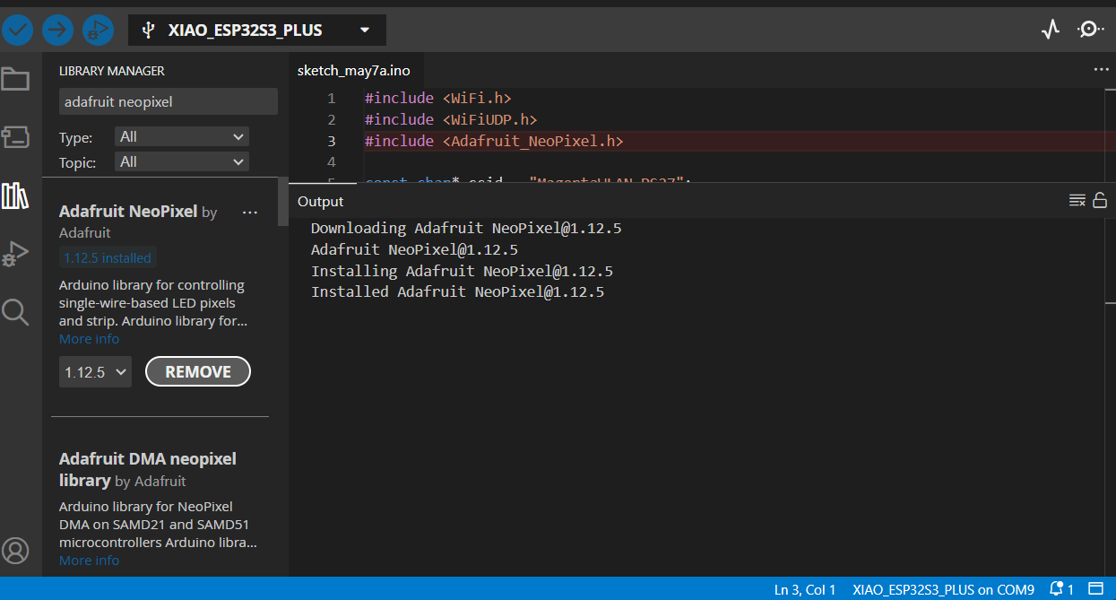
Task: Click REMOVE to uninstall Adafruit NeoPixel
Action: tap(197, 370)
